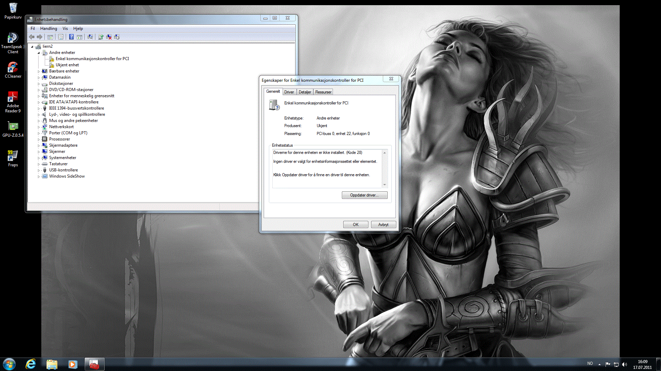Select the Porter (COM og LPT) tree item
This screenshot has width=661, height=371.
coord(68,133)
